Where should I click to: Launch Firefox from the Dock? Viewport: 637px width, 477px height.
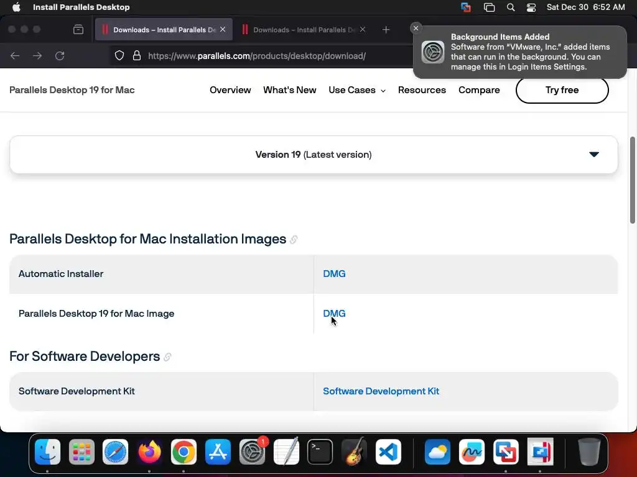[x=149, y=452]
